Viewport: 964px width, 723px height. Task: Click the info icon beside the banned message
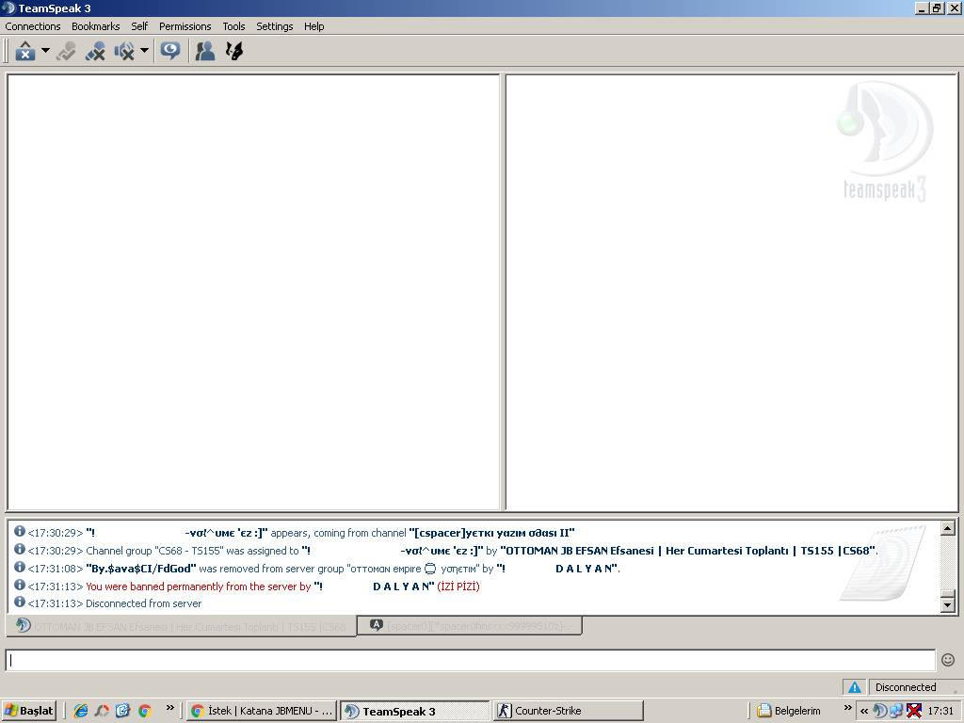click(x=20, y=585)
